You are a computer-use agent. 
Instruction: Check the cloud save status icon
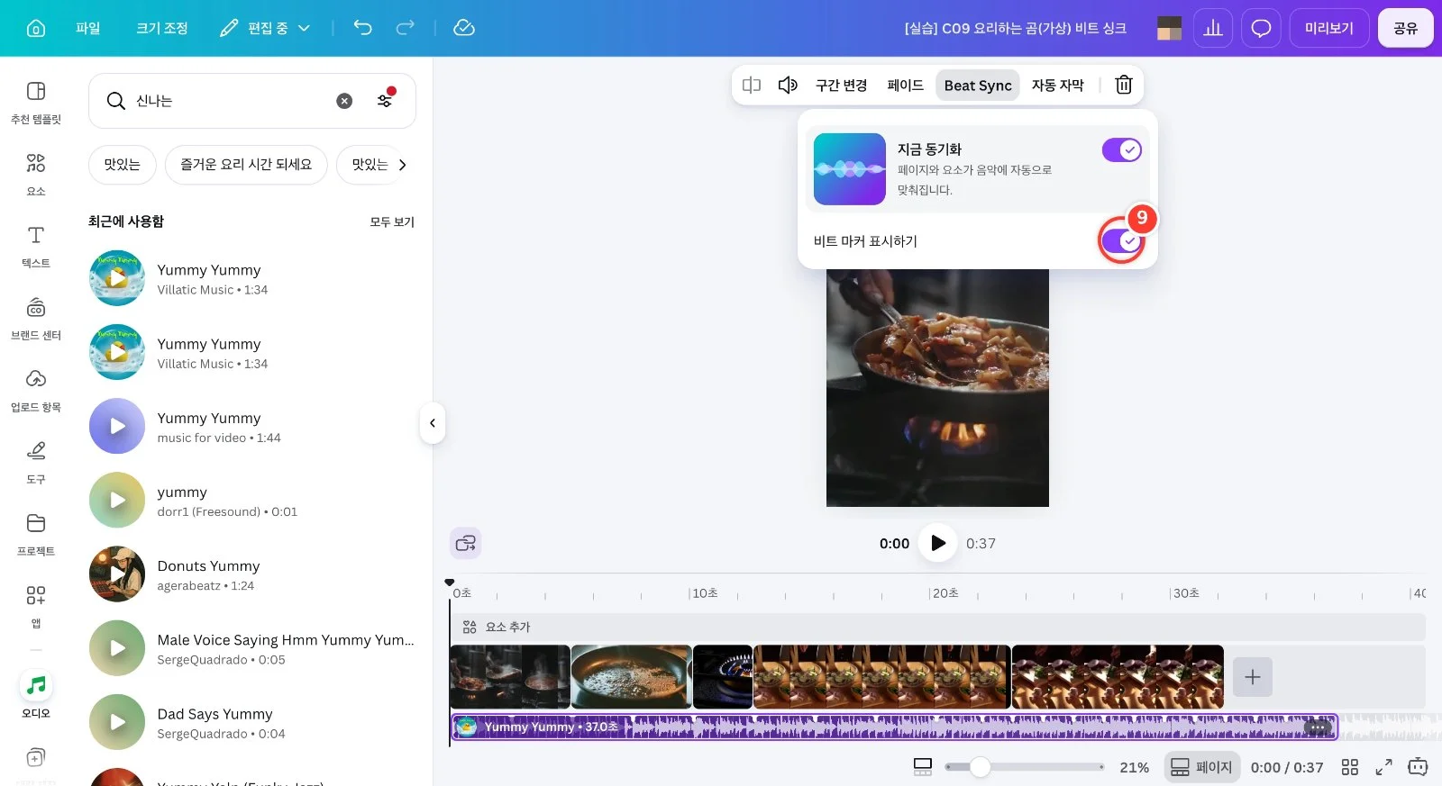(464, 28)
